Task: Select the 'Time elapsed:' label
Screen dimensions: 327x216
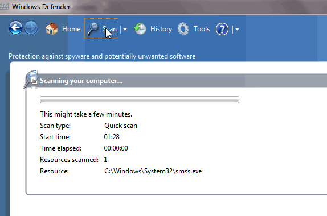Action: (x=61, y=148)
